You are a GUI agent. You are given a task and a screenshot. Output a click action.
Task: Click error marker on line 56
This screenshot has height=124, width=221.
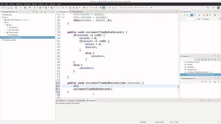(57, 86)
